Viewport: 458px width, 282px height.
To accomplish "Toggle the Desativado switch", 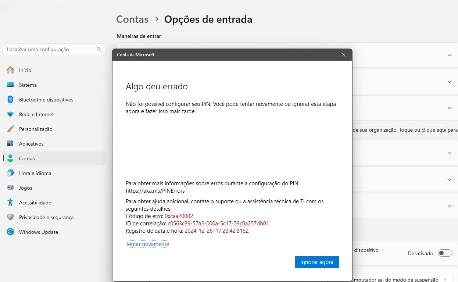I will pos(445,253).
